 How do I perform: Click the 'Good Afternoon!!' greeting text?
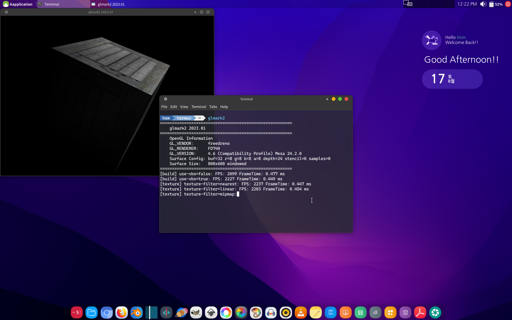(x=461, y=59)
